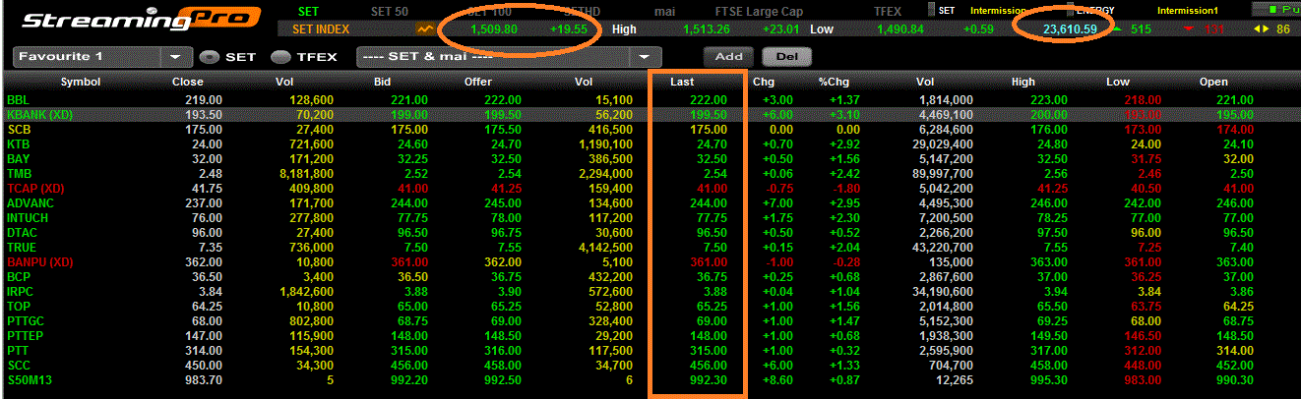1301x399 pixels.
Task: Open the Favourite 1 list dropdown
Action: point(175,57)
